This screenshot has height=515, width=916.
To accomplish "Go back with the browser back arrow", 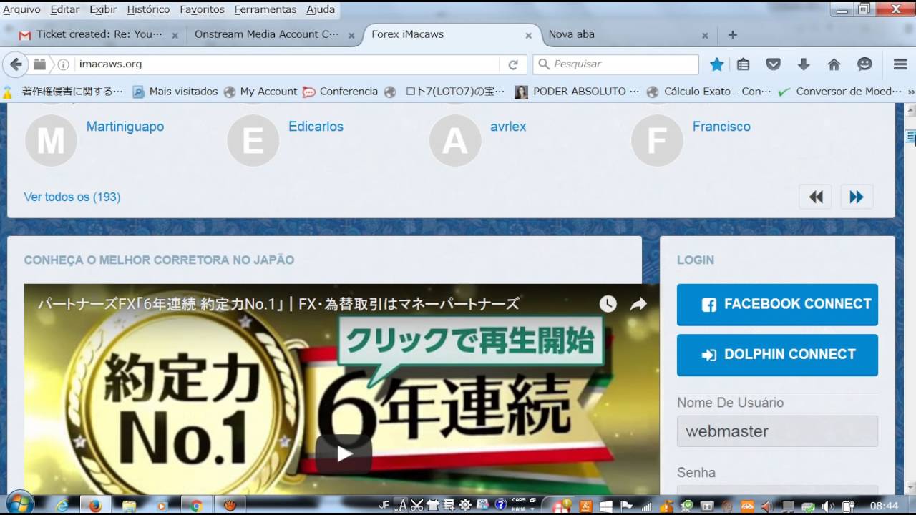I will coord(16,64).
